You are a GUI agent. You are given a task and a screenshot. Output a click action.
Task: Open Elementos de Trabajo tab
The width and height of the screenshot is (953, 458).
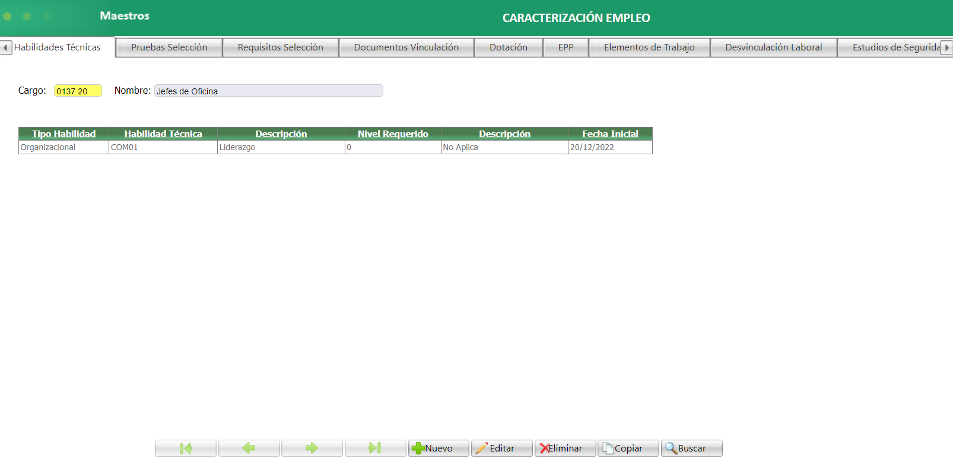(649, 47)
